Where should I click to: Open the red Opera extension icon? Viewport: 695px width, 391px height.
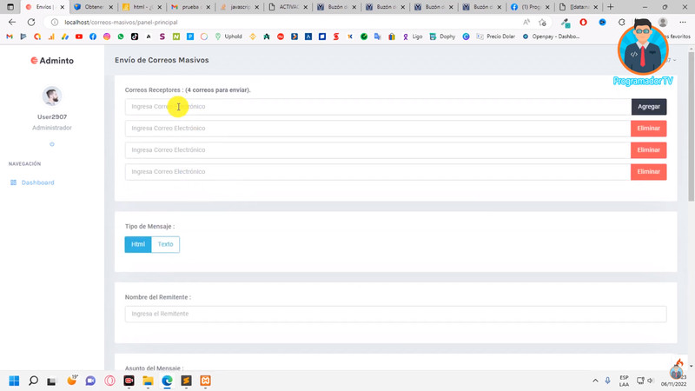coord(583,23)
